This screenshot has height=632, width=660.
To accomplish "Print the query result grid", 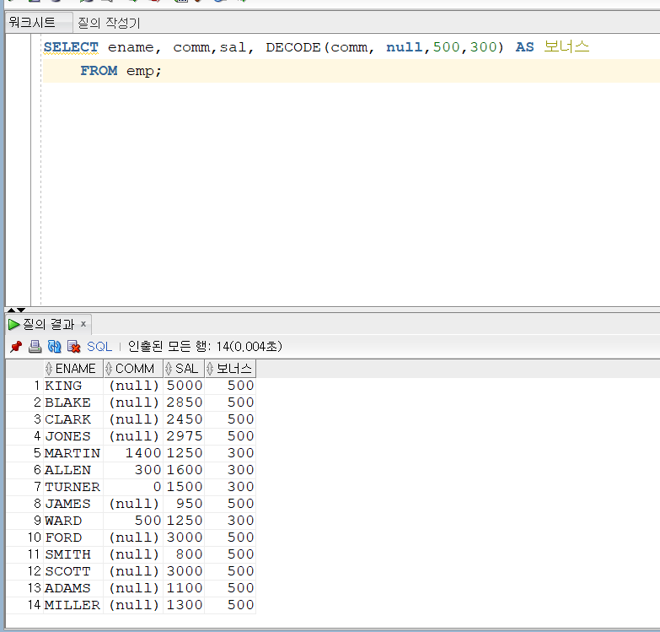I will coord(35,347).
